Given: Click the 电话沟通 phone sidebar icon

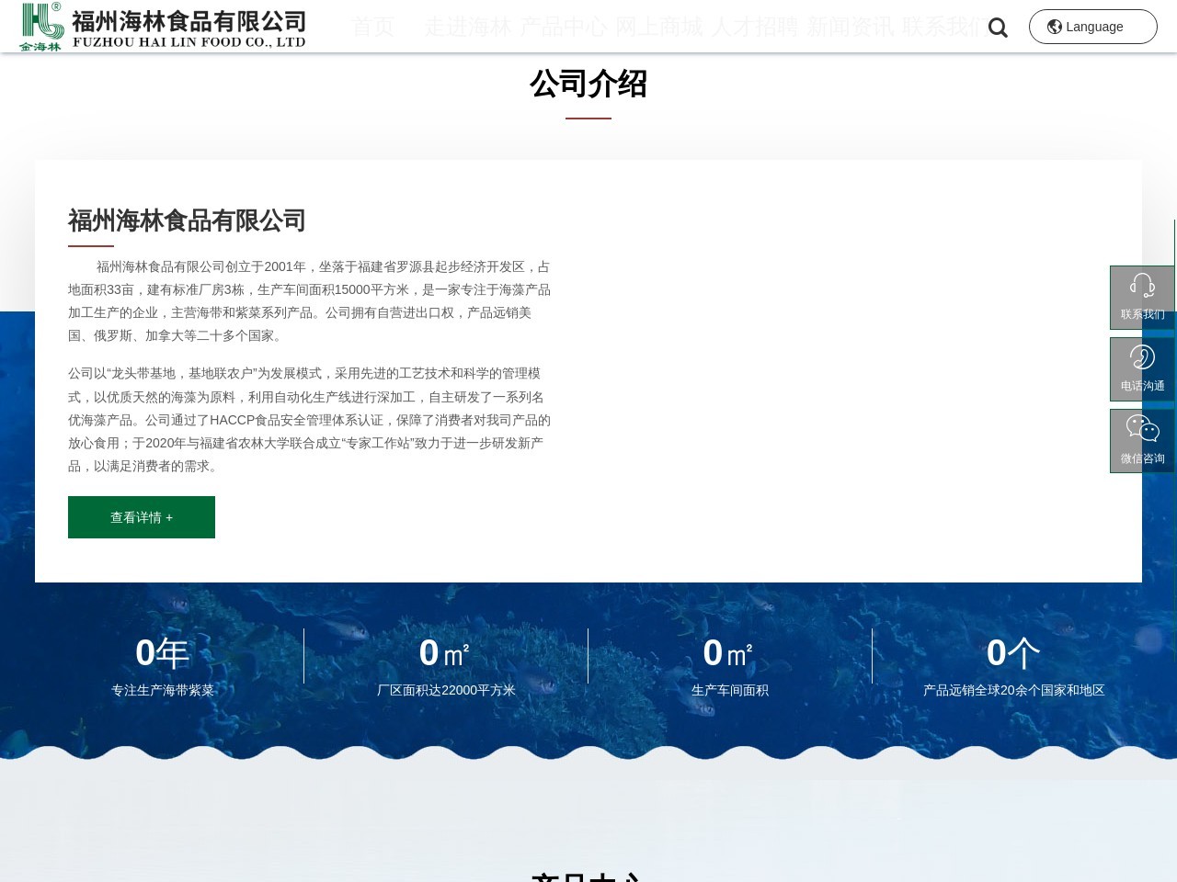Looking at the screenshot, I should coord(1142,369).
